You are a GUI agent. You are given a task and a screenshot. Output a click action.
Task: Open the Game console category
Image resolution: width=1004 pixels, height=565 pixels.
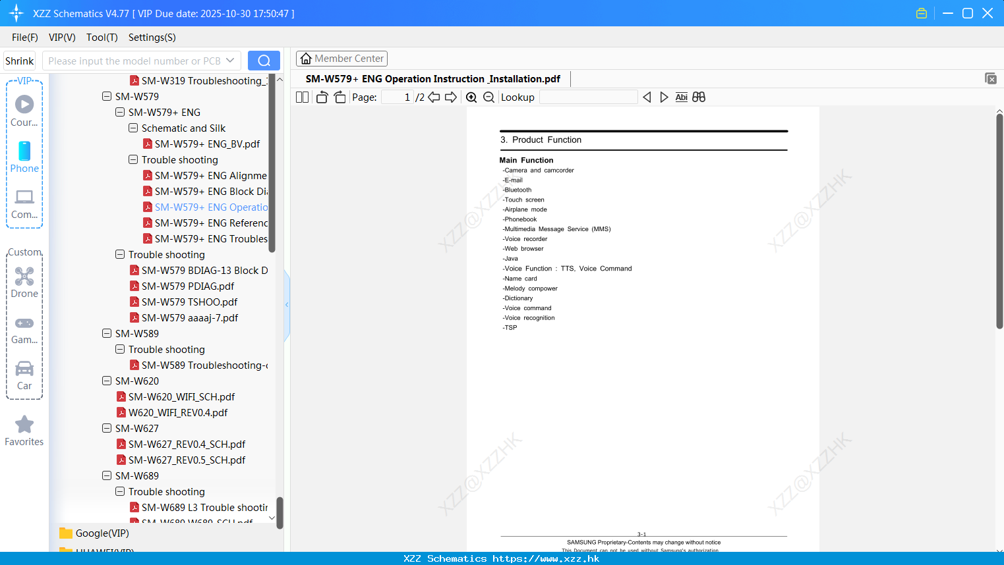coord(24,329)
